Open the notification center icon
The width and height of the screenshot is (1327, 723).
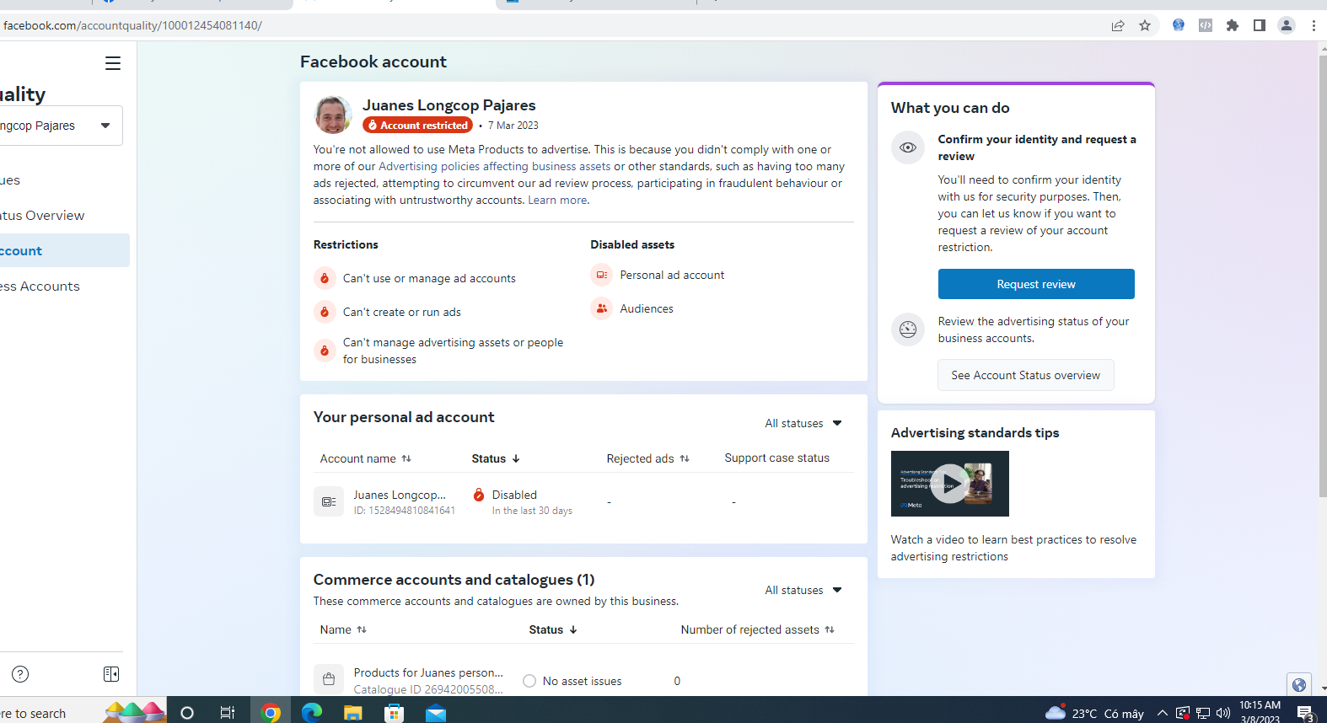tap(1306, 713)
